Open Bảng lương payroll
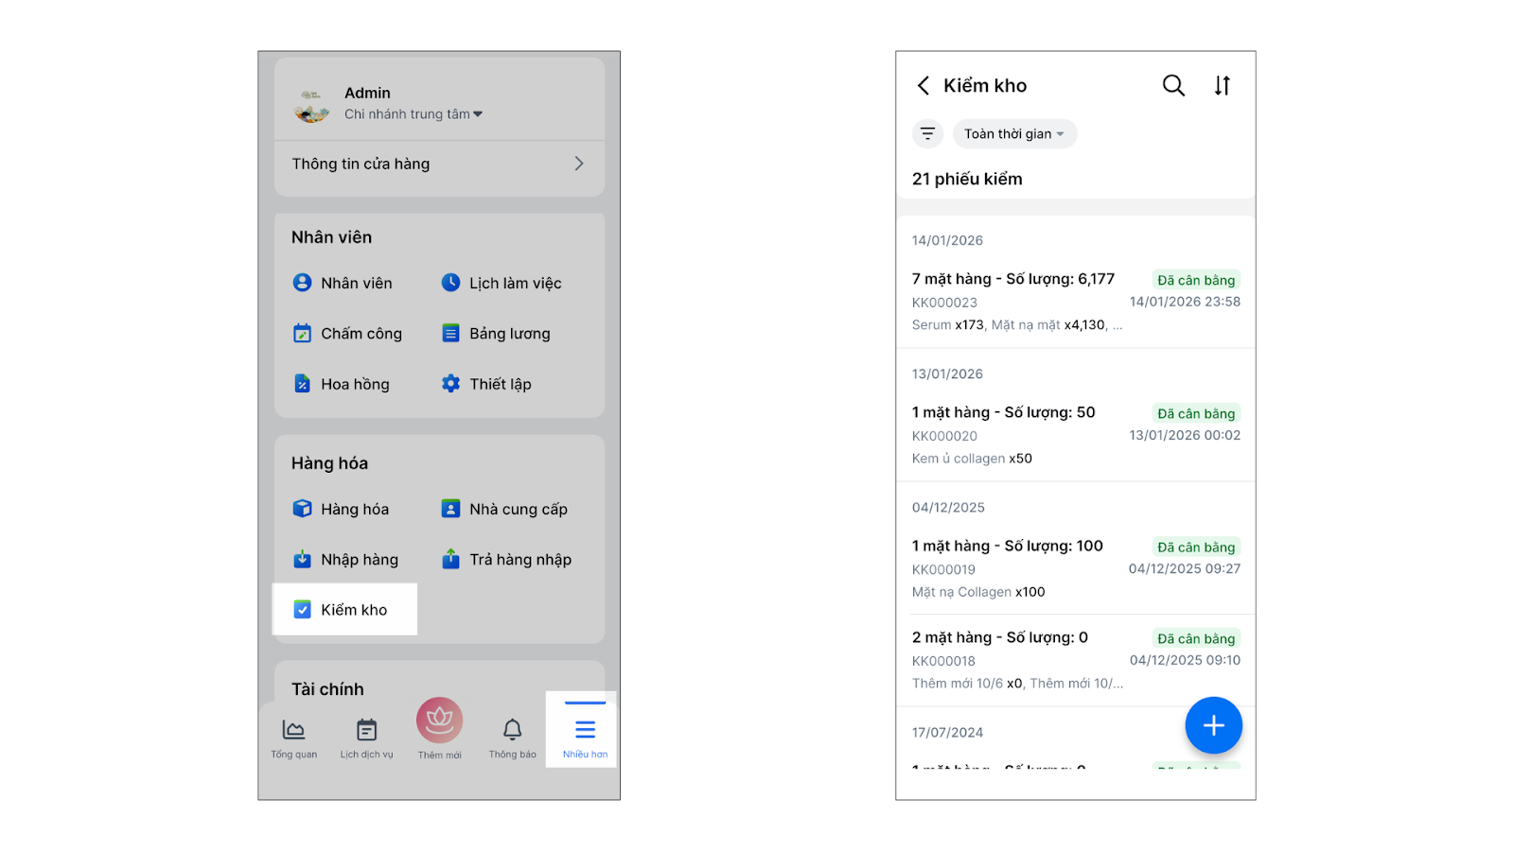This screenshot has height=851, width=1514. 497,334
